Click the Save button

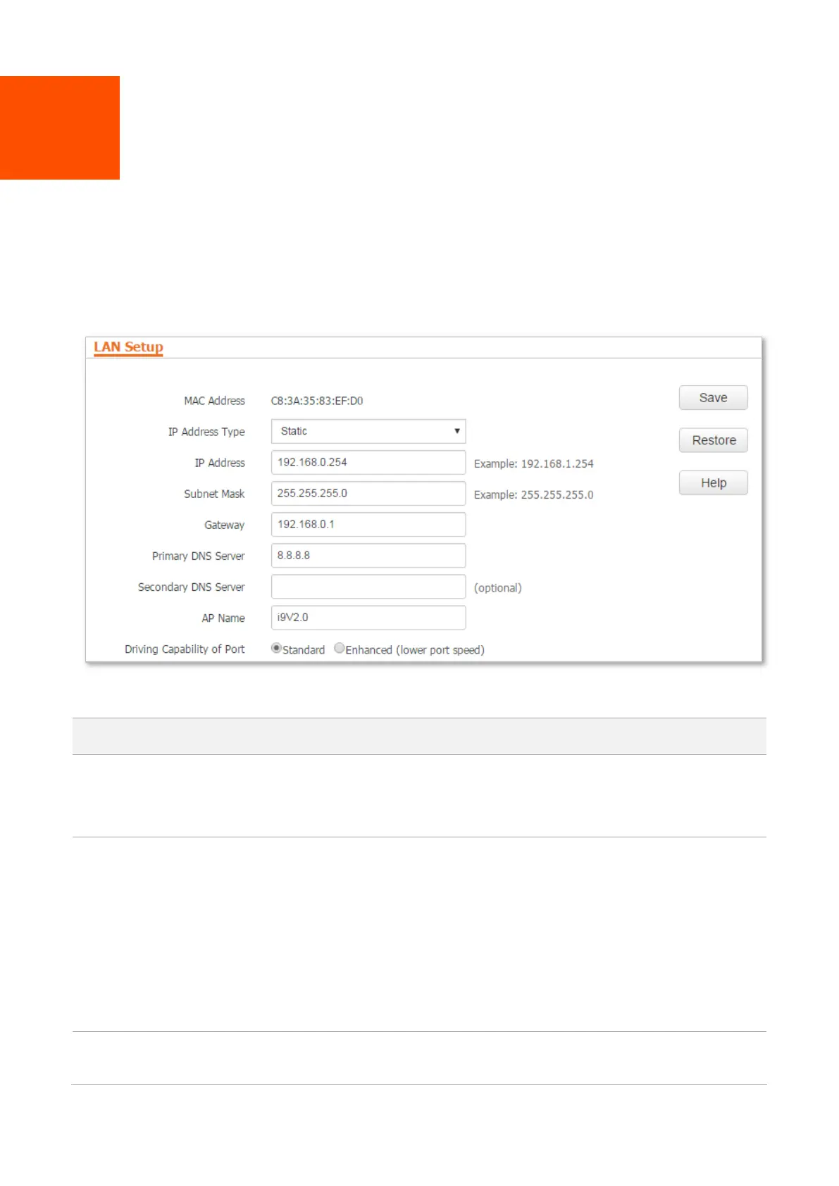coord(713,398)
